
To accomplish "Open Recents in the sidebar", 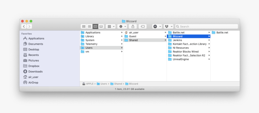I will point(31,55).
